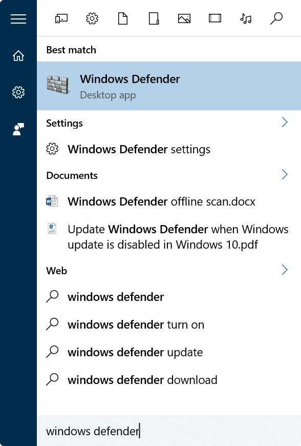Filter results by Settings in the top bar

tap(92, 19)
